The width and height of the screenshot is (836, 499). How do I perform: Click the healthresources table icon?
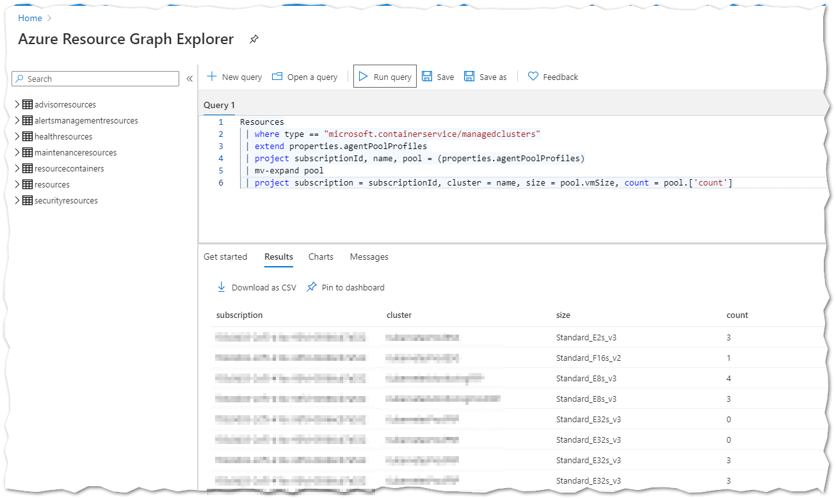[x=28, y=136]
